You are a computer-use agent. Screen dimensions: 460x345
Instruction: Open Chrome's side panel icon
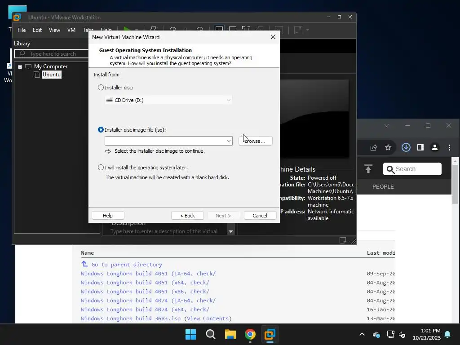[420, 147]
